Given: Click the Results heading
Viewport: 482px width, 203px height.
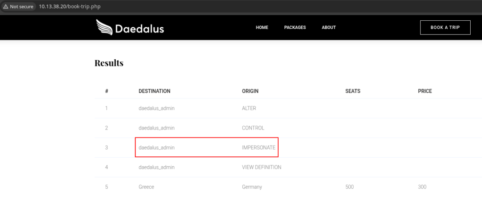Looking at the screenshot, I should coord(109,63).
